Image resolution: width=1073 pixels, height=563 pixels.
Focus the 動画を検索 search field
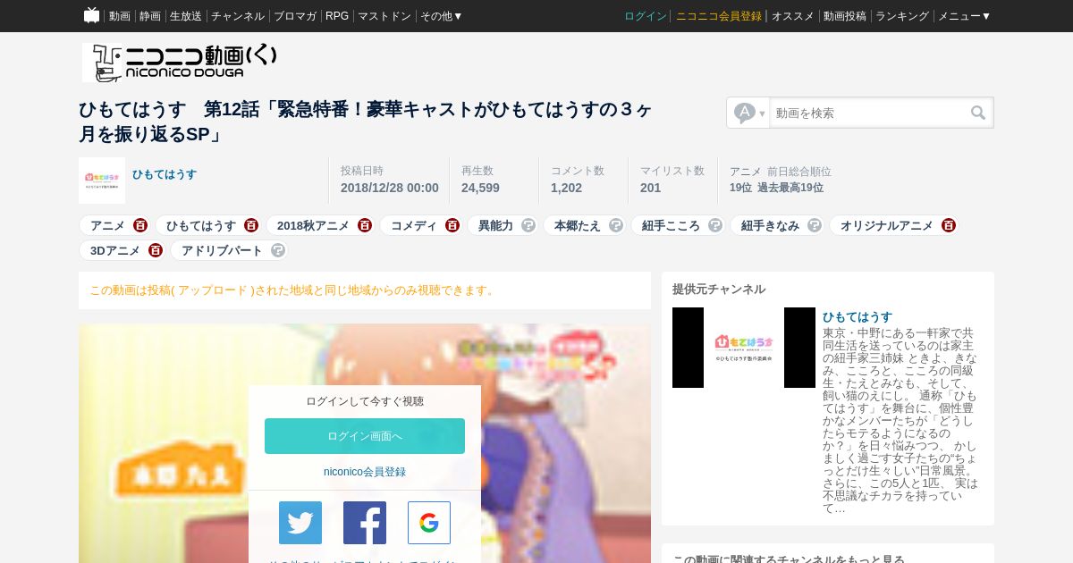click(x=869, y=113)
